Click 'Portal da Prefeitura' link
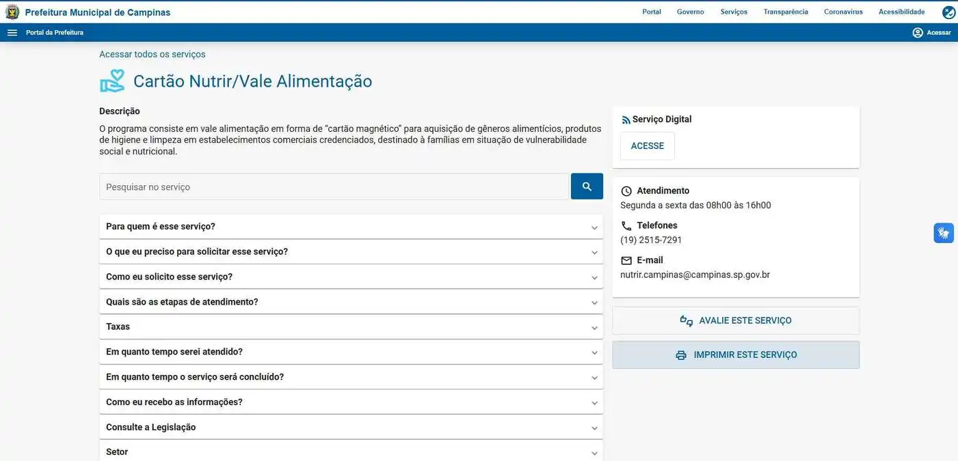The image size is (958, 461). (x=55, y=33)
